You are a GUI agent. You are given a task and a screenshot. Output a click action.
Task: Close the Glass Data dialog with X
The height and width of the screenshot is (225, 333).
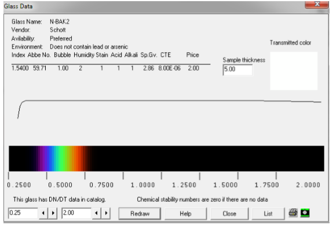coord(317,4)
